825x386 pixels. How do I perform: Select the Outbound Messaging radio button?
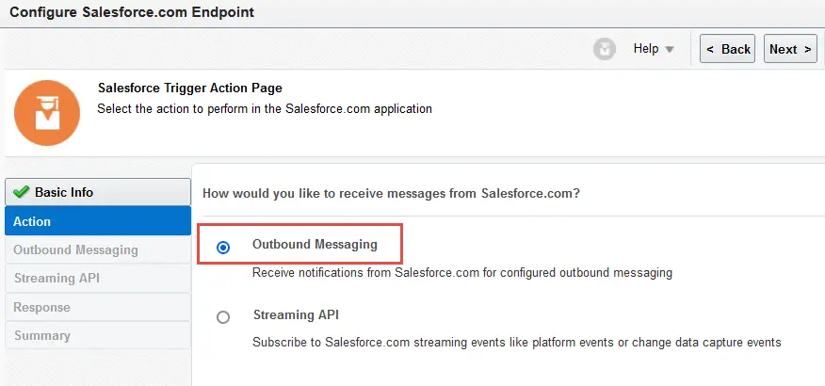(223, 248)
